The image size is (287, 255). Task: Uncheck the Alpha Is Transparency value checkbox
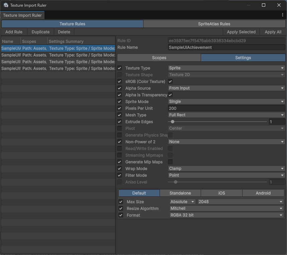(170, 95)
